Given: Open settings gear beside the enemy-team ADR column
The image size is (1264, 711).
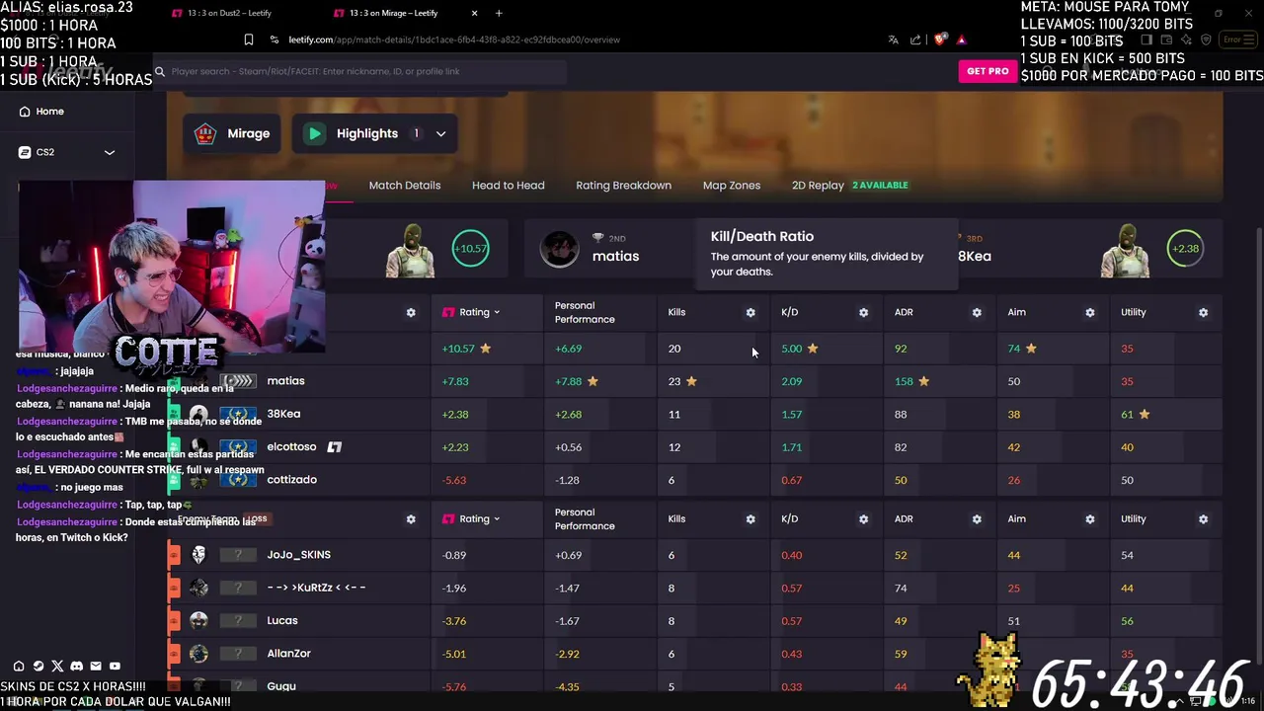Looking at the screenshot, I should [x=977, y=519].
